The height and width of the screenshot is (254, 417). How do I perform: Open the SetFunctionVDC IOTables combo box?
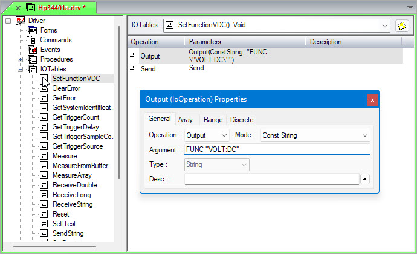click(277, 25)
